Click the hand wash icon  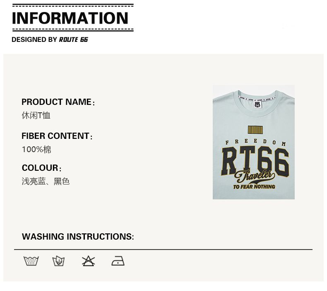coord(58,261)
